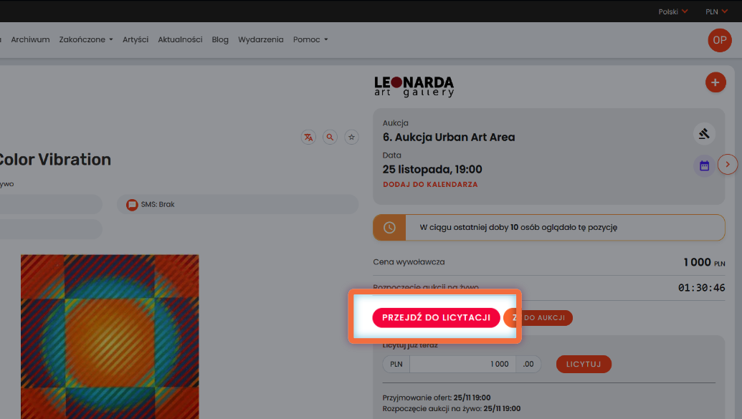Open the PLN currency dropdown
Viewport: 742px width, 419px height.
click(x=716, y=11)
